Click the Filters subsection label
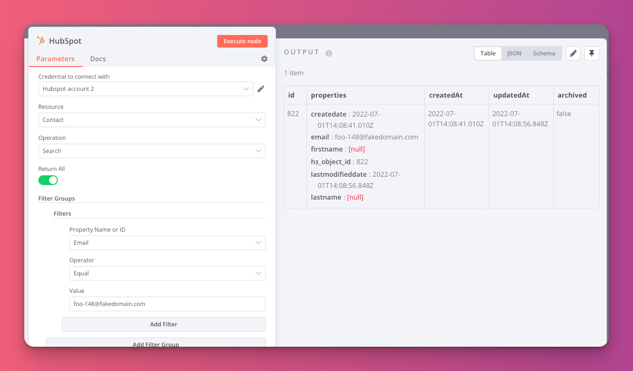Image resolution: width=633 pixels, height=371 pixels. click(x=63, y=214)
